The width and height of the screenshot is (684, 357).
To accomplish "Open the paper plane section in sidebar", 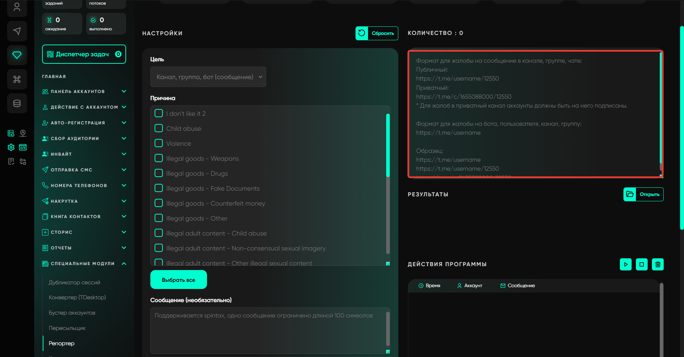I will (17, 31).
